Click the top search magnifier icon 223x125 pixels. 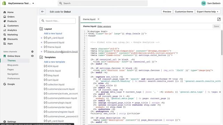point(61,3)
